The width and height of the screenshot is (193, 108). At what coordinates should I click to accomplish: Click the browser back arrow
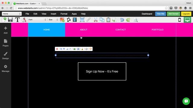point(3,8)
